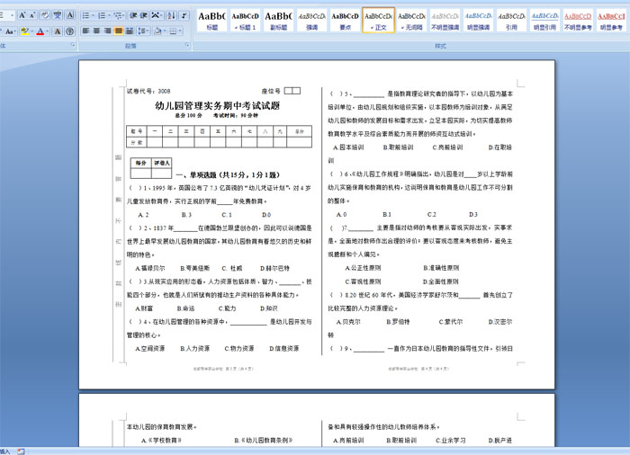Viewport: 630px width, 455px height.
Task: Open the Paragraph dialog launcher
Action: coord(187,45)
